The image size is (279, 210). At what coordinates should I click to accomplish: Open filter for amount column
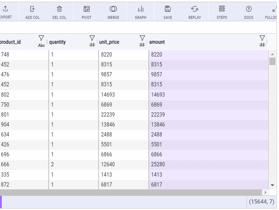[x=262, y=38]
